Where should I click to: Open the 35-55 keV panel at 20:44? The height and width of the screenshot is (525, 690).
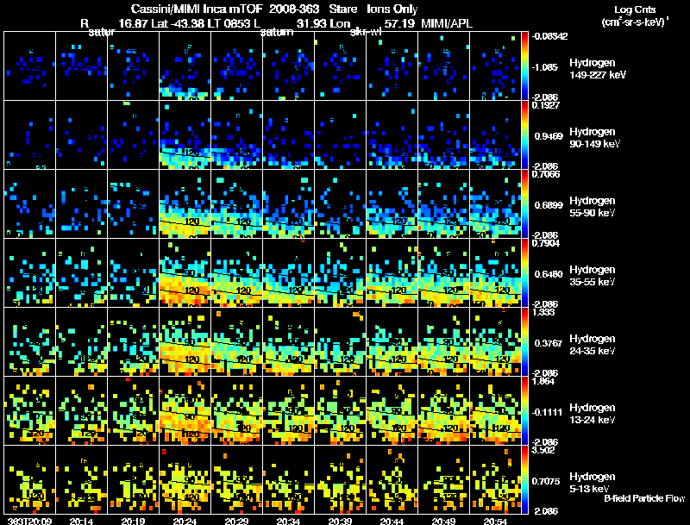[x=392, y=273]
